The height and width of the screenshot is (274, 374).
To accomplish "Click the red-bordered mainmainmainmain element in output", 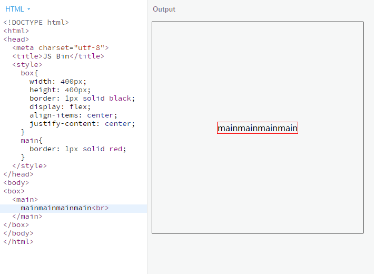I will coord(257,128).
